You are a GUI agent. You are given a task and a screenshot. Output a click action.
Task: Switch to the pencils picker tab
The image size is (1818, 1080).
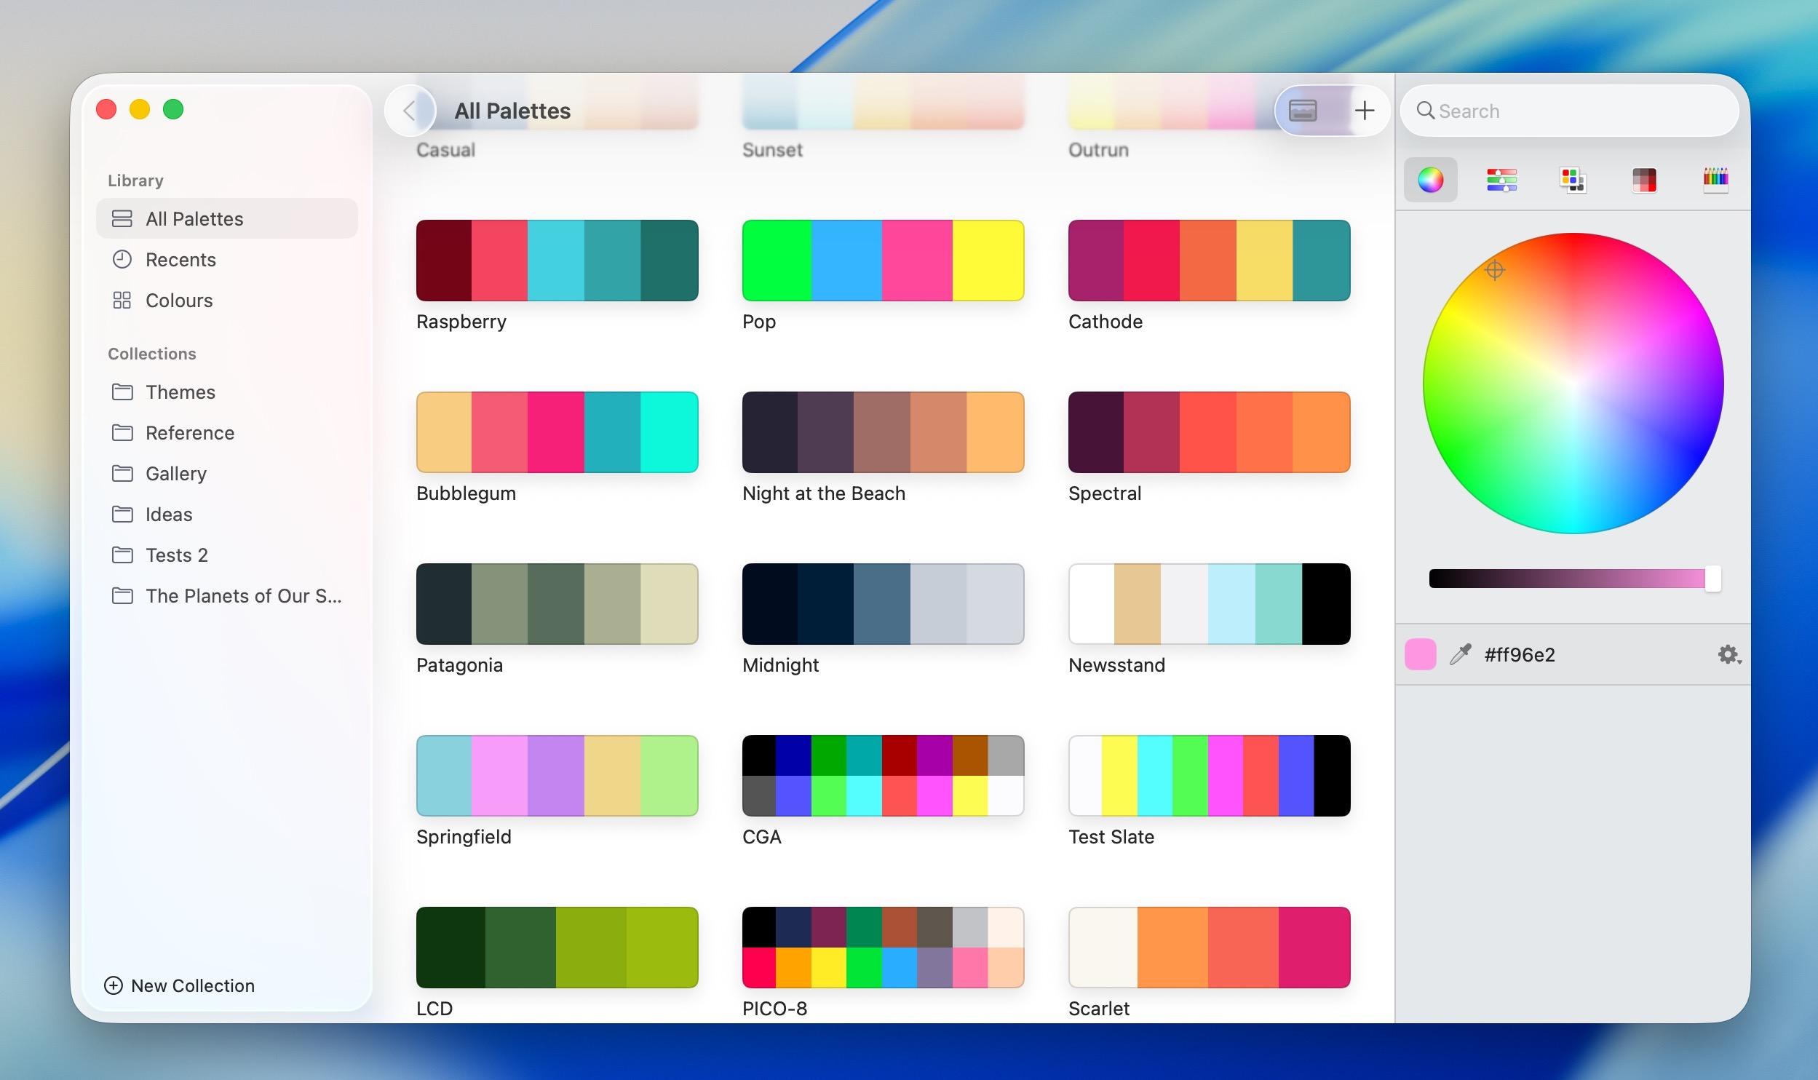(1715, 180)
